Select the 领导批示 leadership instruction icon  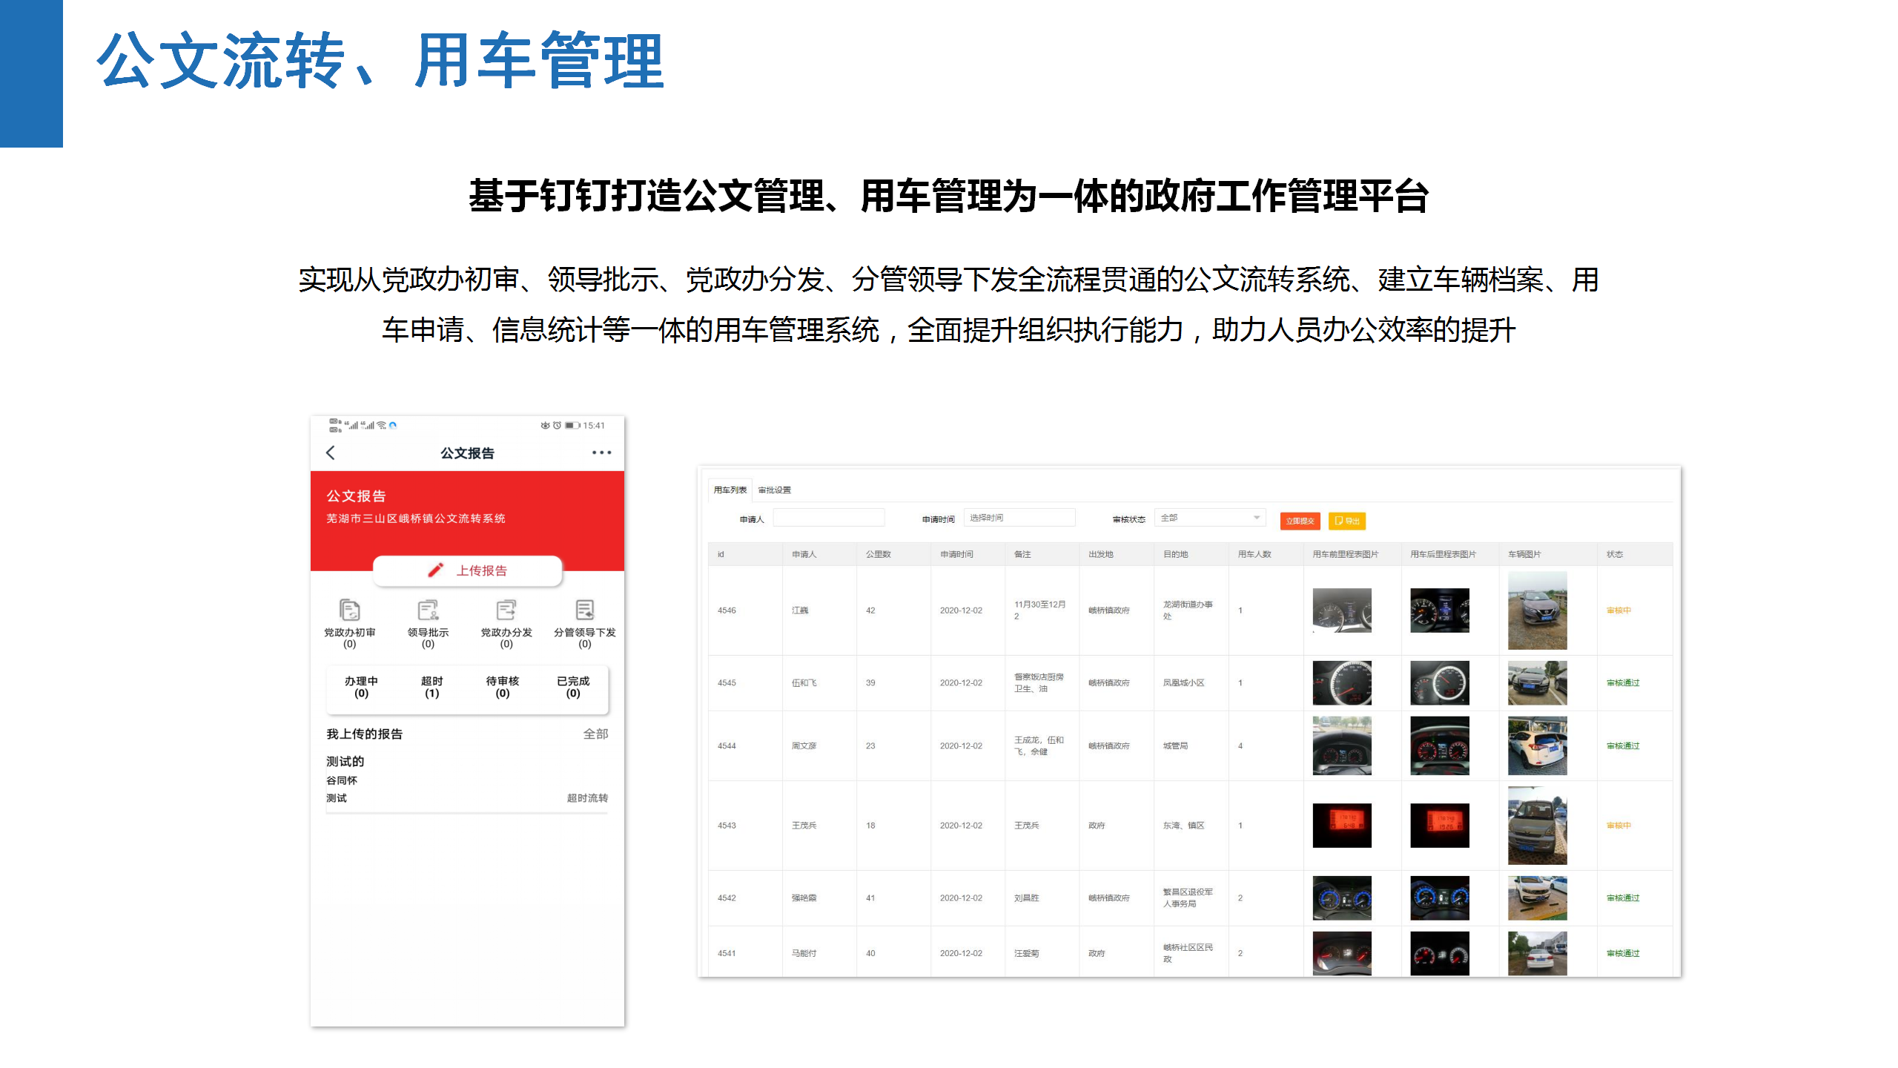click(427, 610)
